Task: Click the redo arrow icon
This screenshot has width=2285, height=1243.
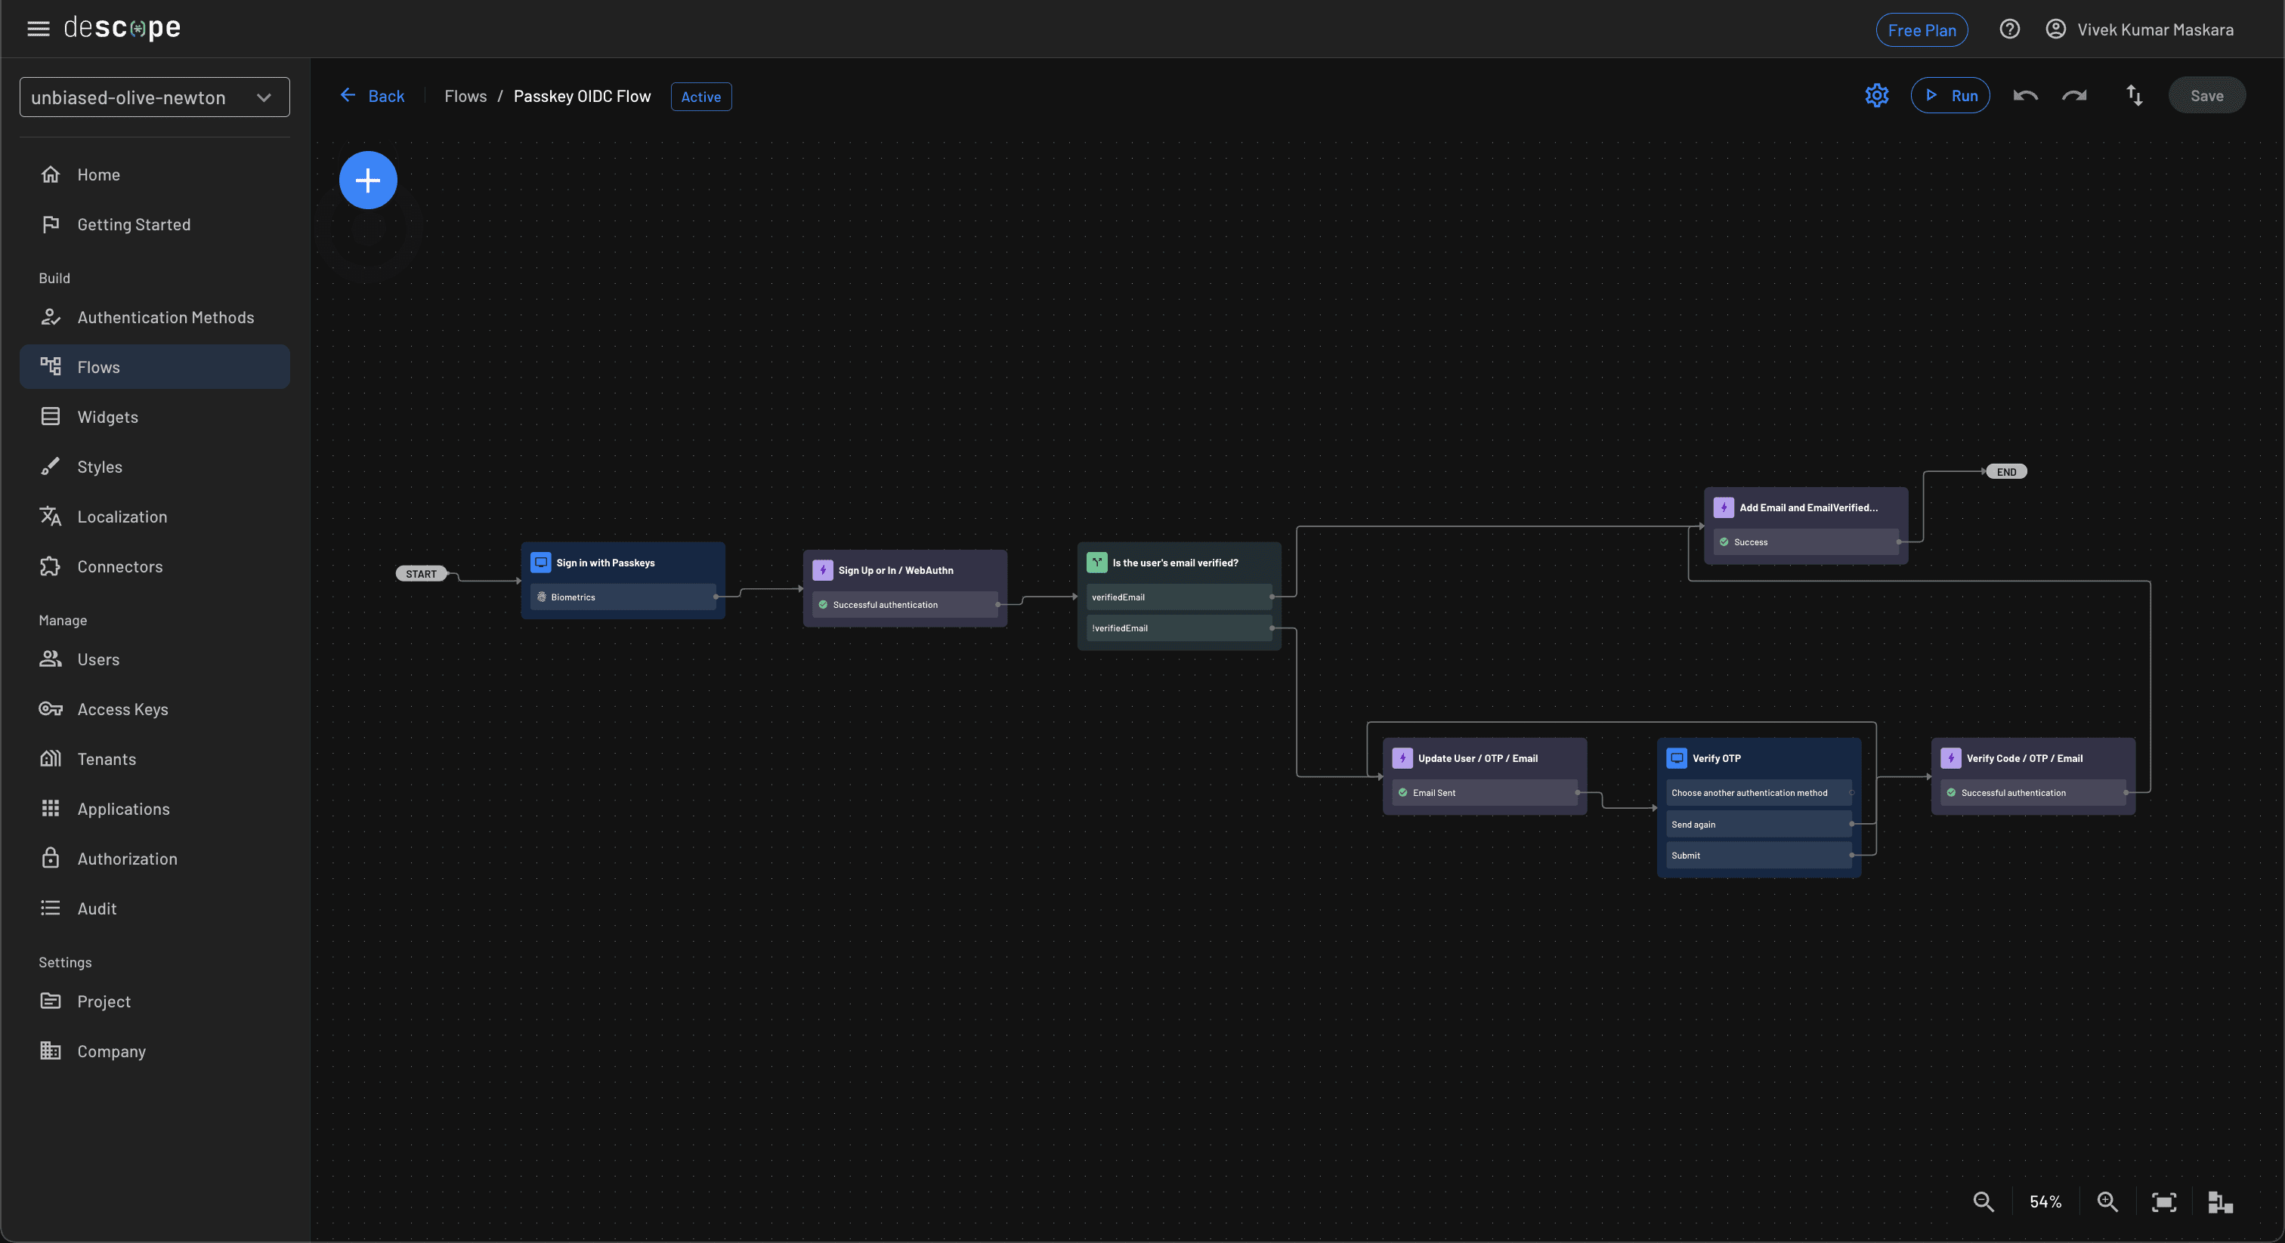Action: [x=2074, y=95]
